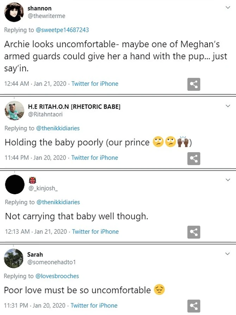This screenshot has height=315, width=236.
Task: Open @thenikkidiaries link in Ritah's tweet
Action: [x=58, y=128]
